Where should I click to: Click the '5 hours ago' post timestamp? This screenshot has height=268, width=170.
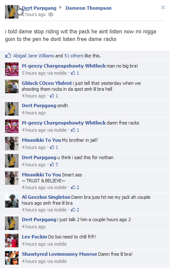[x=34, y=14]
